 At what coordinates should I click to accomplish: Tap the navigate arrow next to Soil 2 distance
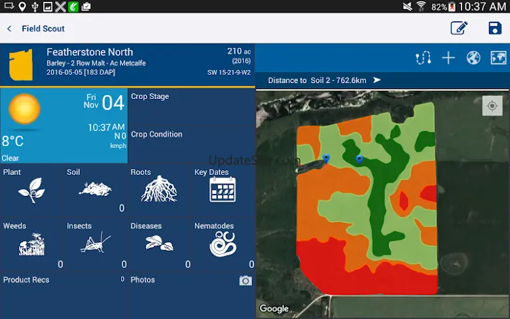(x=376, y=80)
